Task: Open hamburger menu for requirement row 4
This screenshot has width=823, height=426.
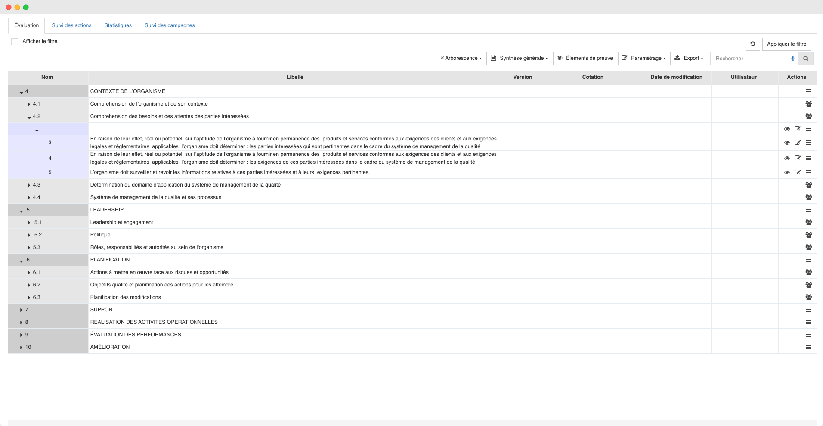Action: pos(808,158)
